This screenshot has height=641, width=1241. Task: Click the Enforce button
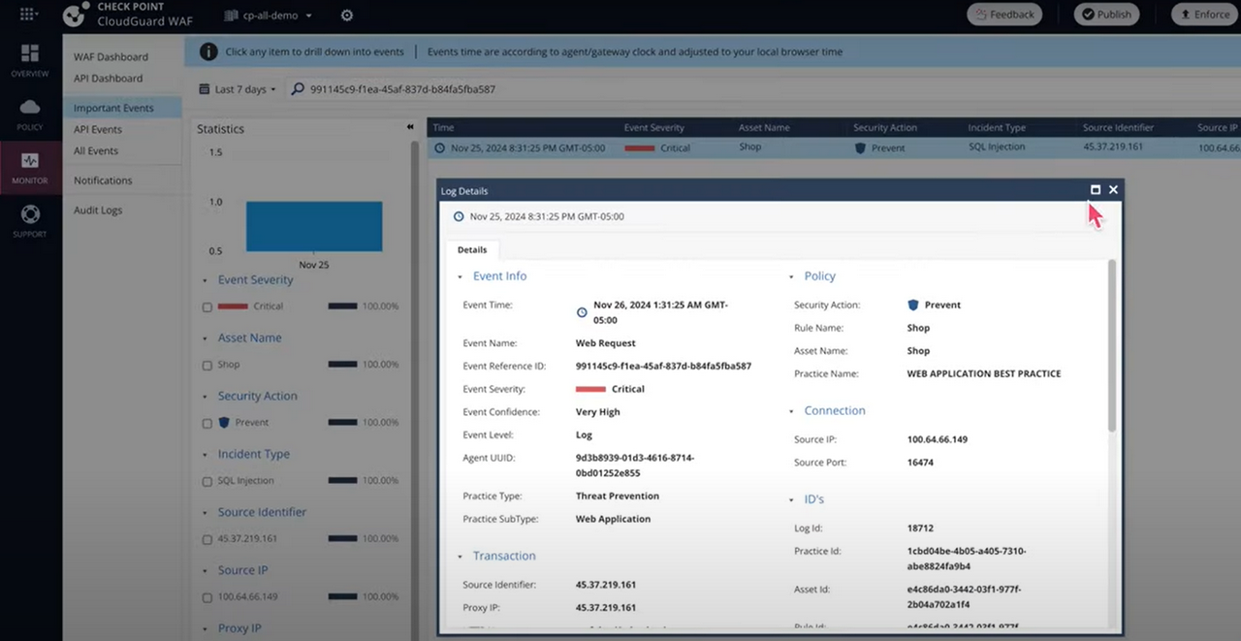coord(1203,15)
